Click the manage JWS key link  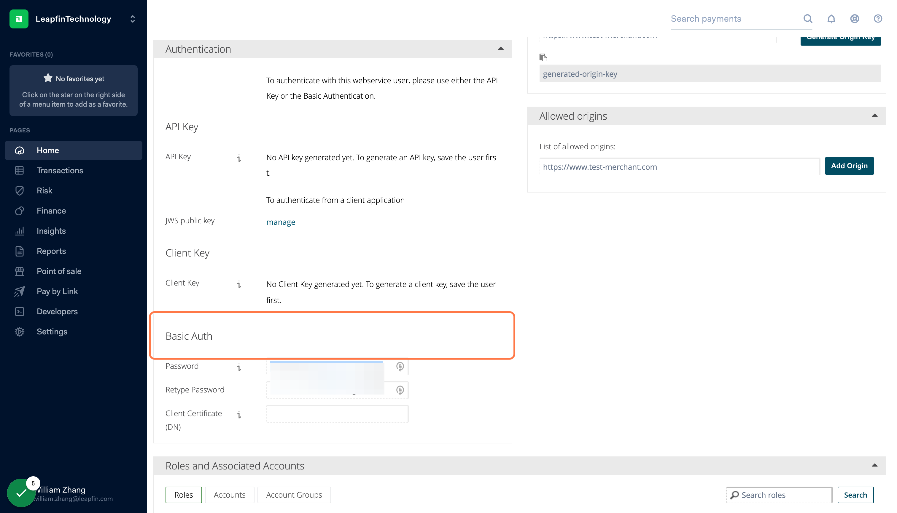click(281, 222)
